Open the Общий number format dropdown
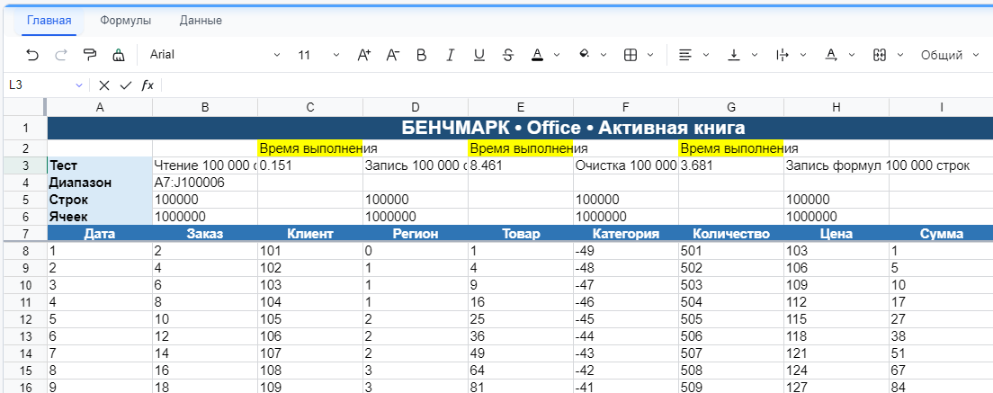Screen dimensions: 993x393 coord(950,55)
